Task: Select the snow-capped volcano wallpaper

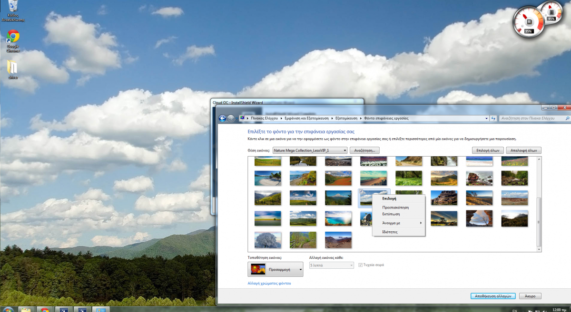Action: [x=338, y=198]
